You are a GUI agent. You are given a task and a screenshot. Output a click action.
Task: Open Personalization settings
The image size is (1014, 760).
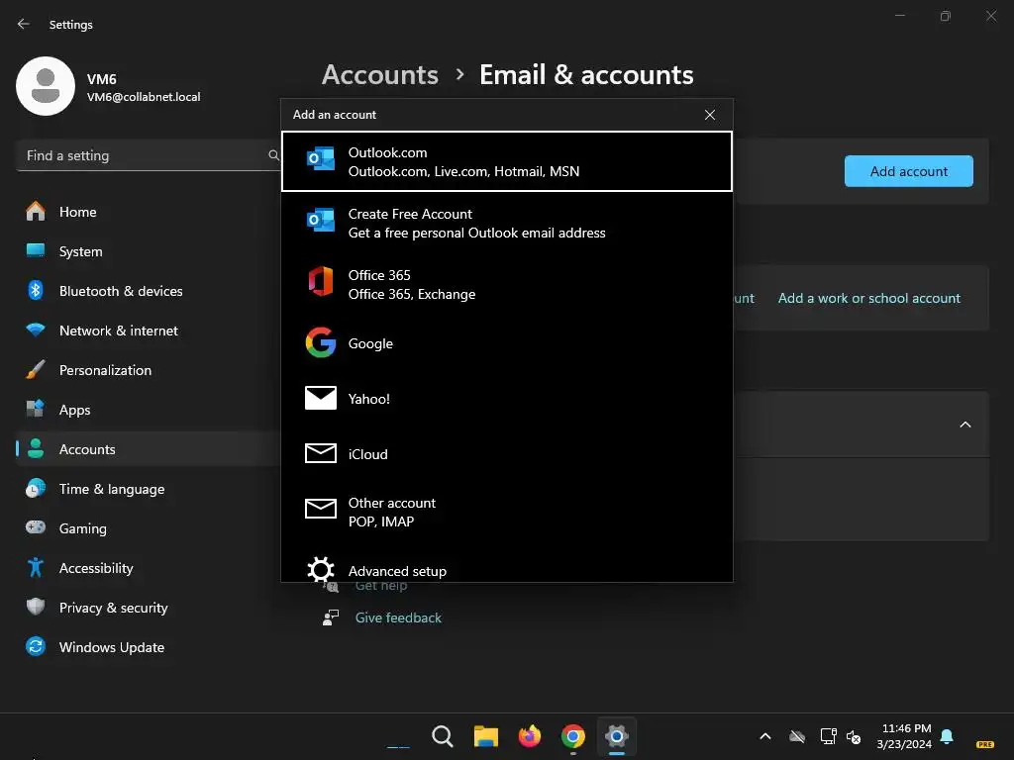tap(149, 370)
